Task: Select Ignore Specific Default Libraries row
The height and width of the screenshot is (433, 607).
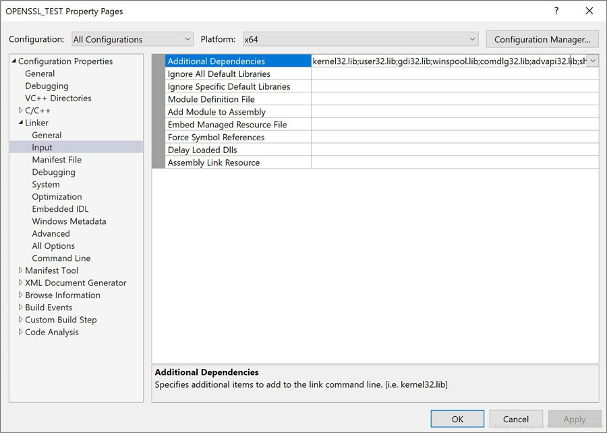Action: click(238, 86)
